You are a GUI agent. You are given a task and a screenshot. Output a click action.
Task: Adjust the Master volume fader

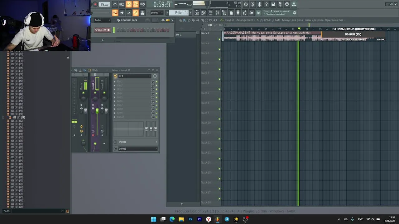pos(85,111)
